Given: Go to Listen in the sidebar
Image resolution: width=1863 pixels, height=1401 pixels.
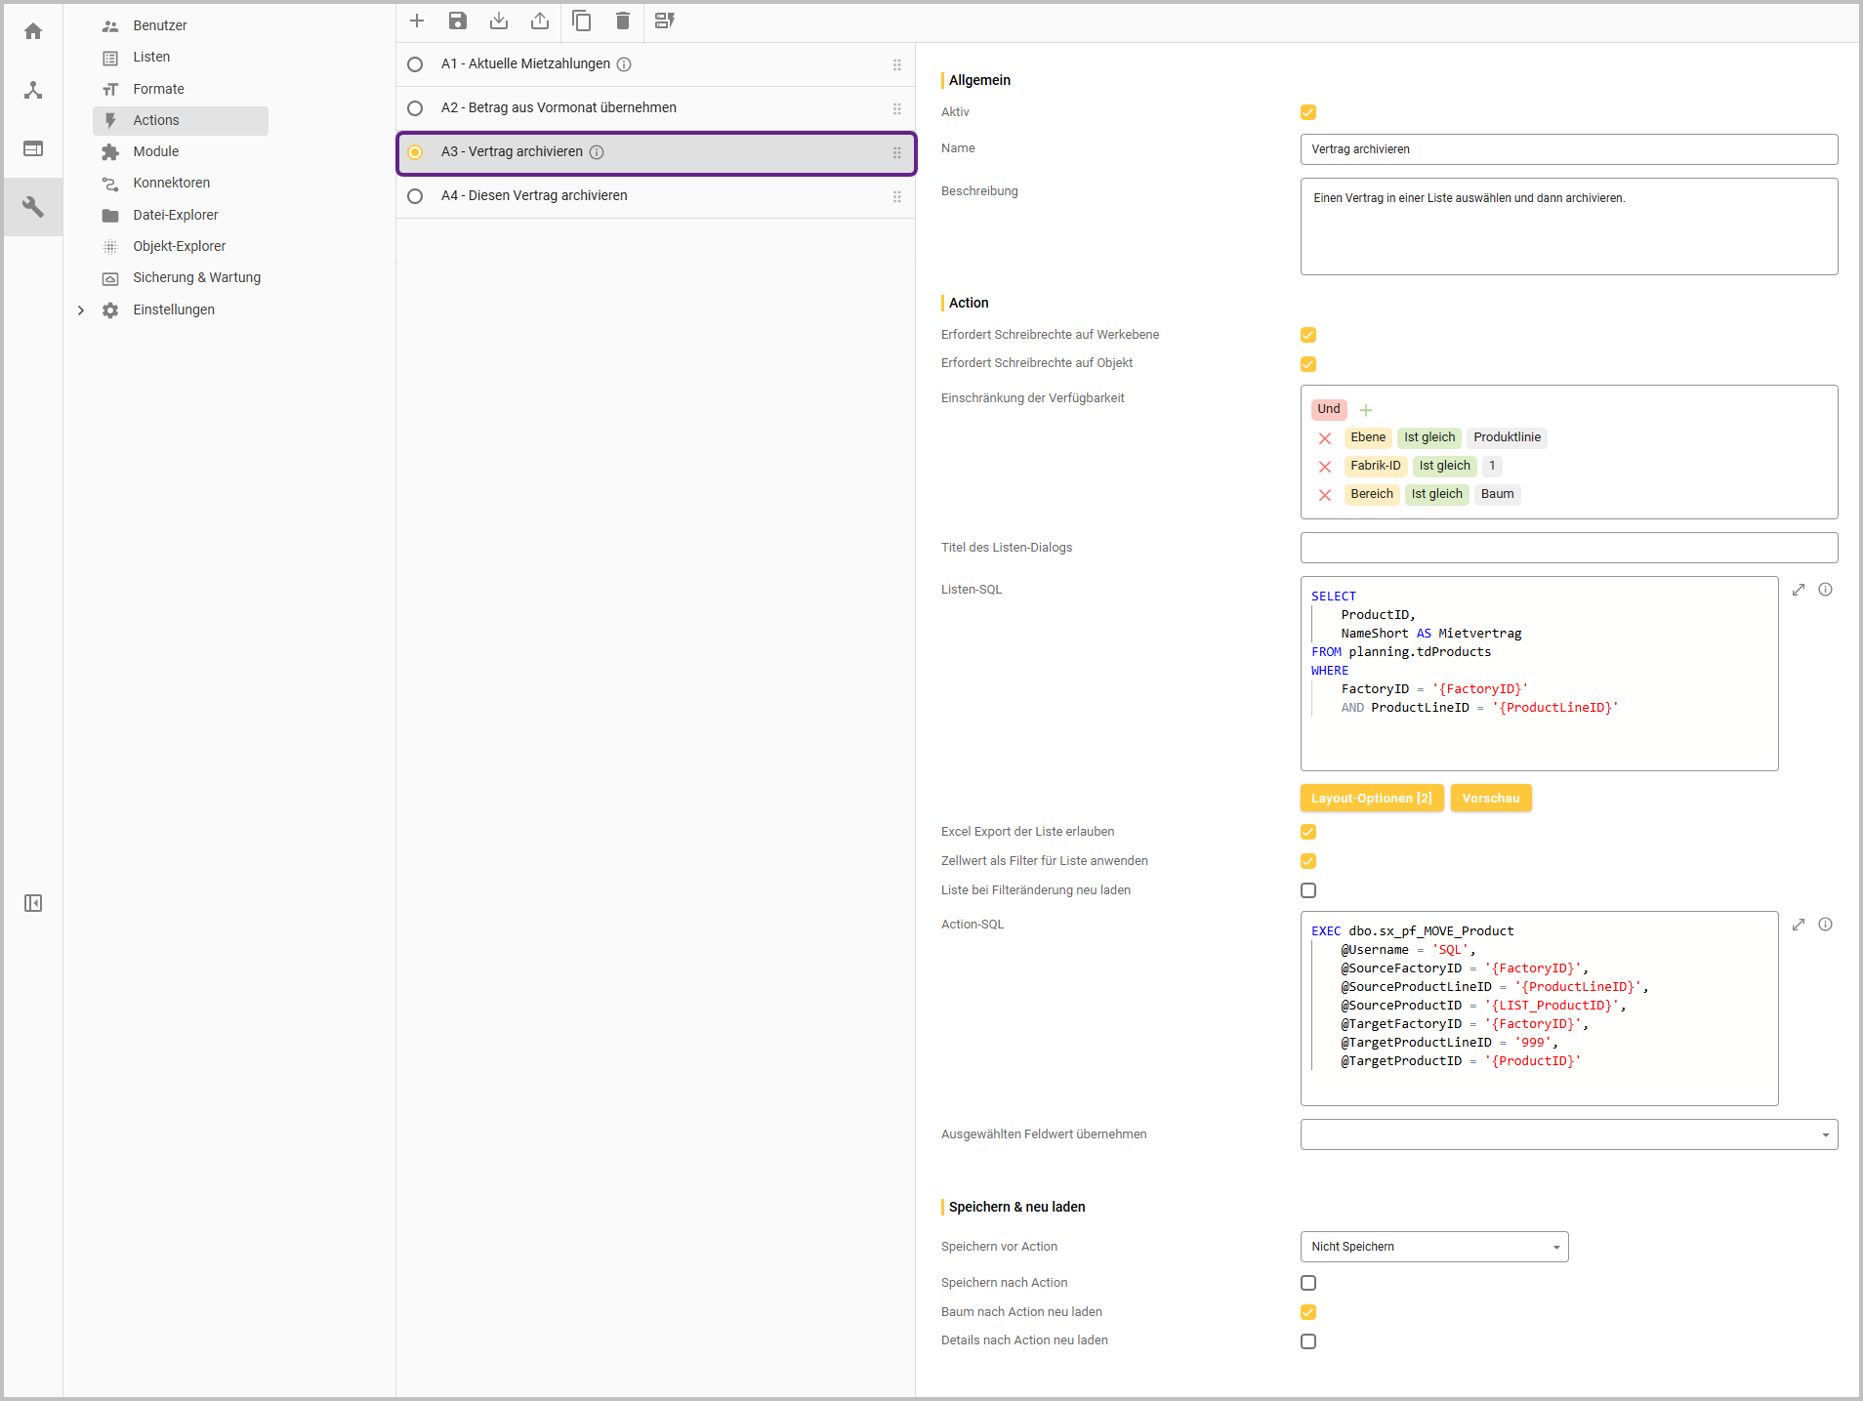Looking at the screenshot, I should tap(151, 58).
